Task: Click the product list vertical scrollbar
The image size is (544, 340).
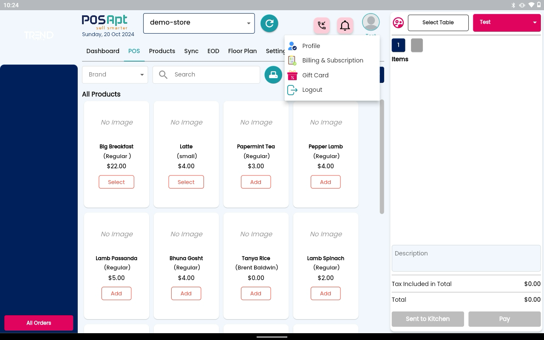Action: (382, 157)
